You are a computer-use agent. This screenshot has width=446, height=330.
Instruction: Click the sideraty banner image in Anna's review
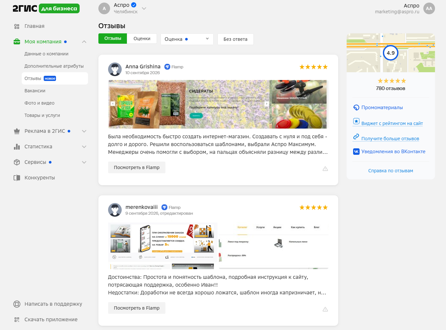189,104
